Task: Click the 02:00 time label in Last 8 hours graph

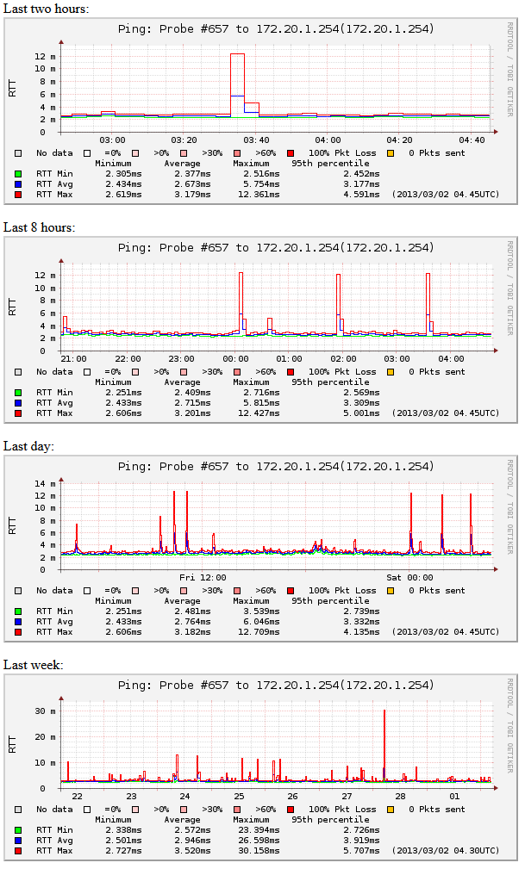Action: click(x=343, y=358)
